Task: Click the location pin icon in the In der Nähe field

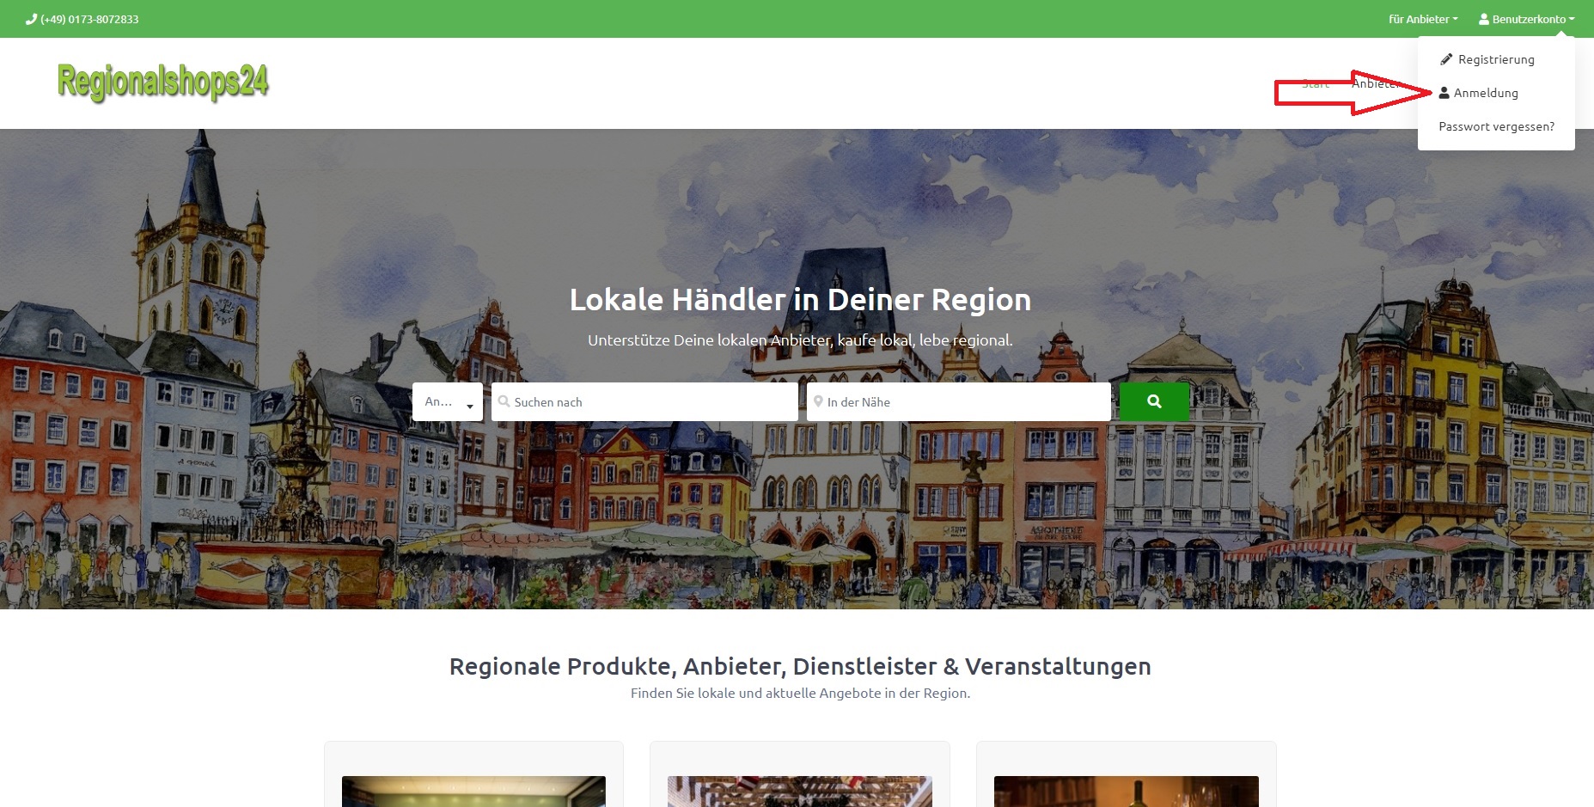Action: point(818,401)
